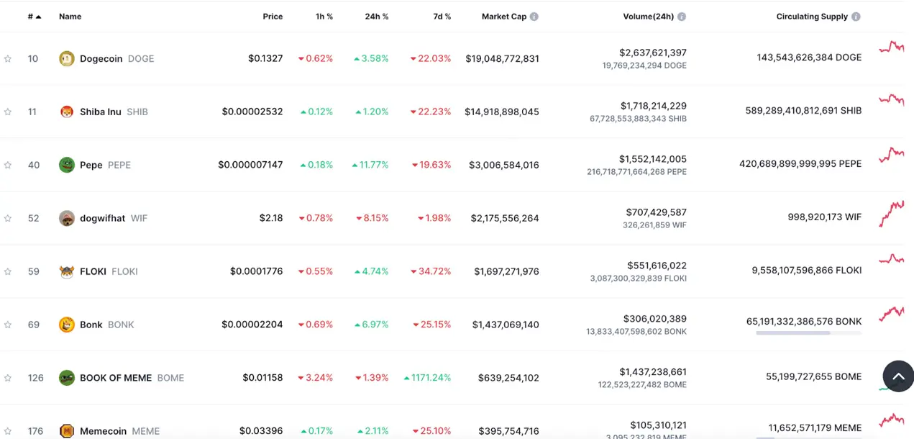
Task: Click the Shiba Inu coin logo
Action: coord(67,112)
